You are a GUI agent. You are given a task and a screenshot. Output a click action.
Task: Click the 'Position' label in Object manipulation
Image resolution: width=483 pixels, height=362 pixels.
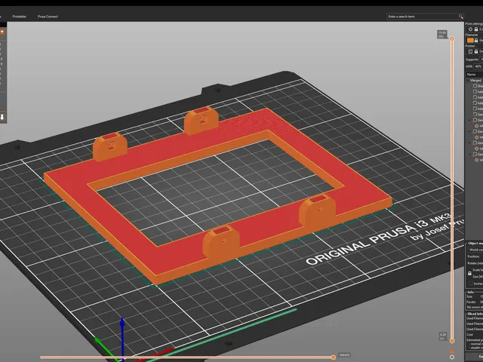473,256
